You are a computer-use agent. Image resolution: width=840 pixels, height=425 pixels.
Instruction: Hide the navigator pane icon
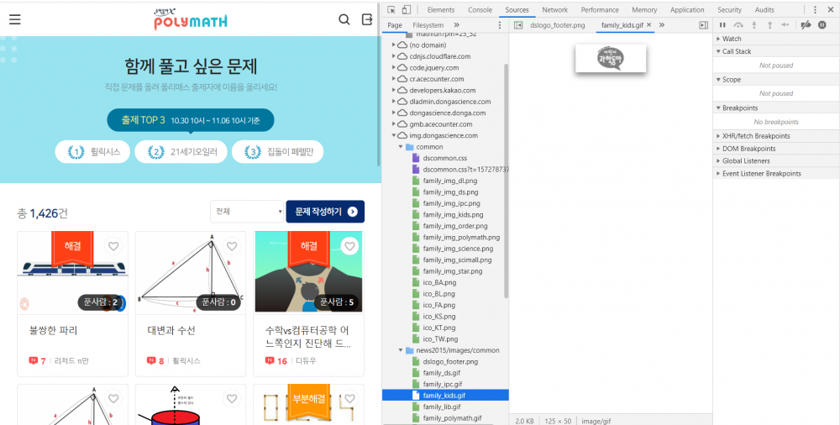[518, 25]
